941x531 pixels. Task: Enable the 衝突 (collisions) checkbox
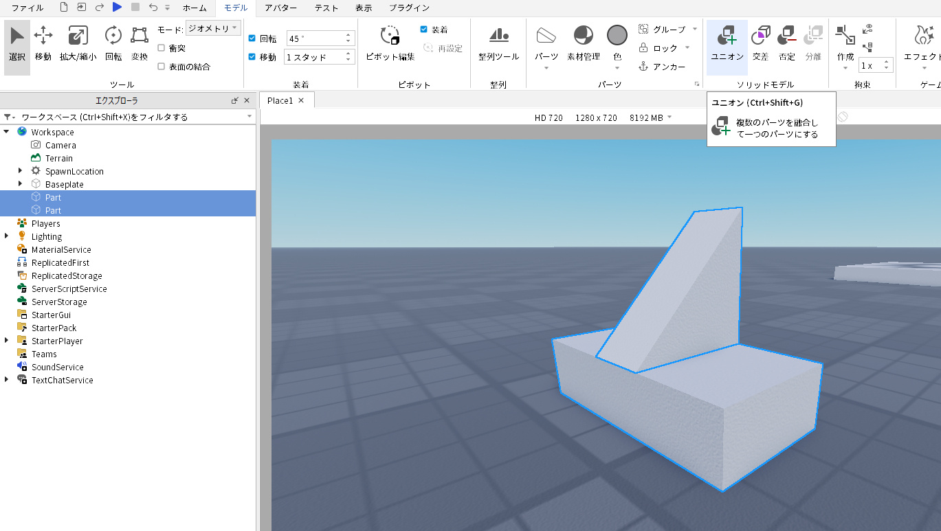(x=161, y=48)
